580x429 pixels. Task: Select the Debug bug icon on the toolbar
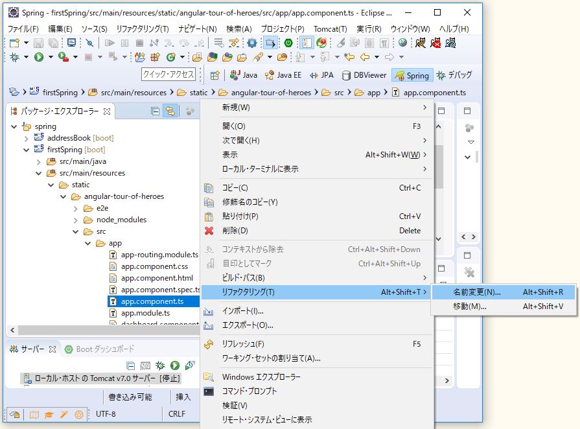[14, 57]
